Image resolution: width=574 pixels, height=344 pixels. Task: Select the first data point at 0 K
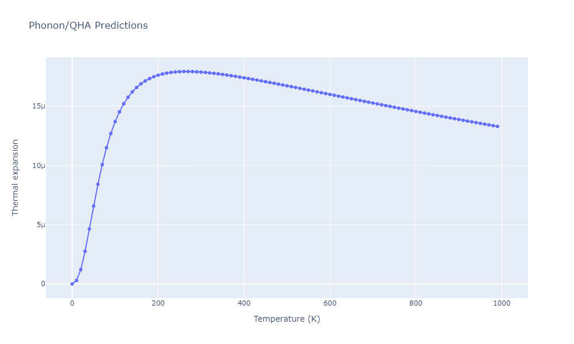click(72, 284)
